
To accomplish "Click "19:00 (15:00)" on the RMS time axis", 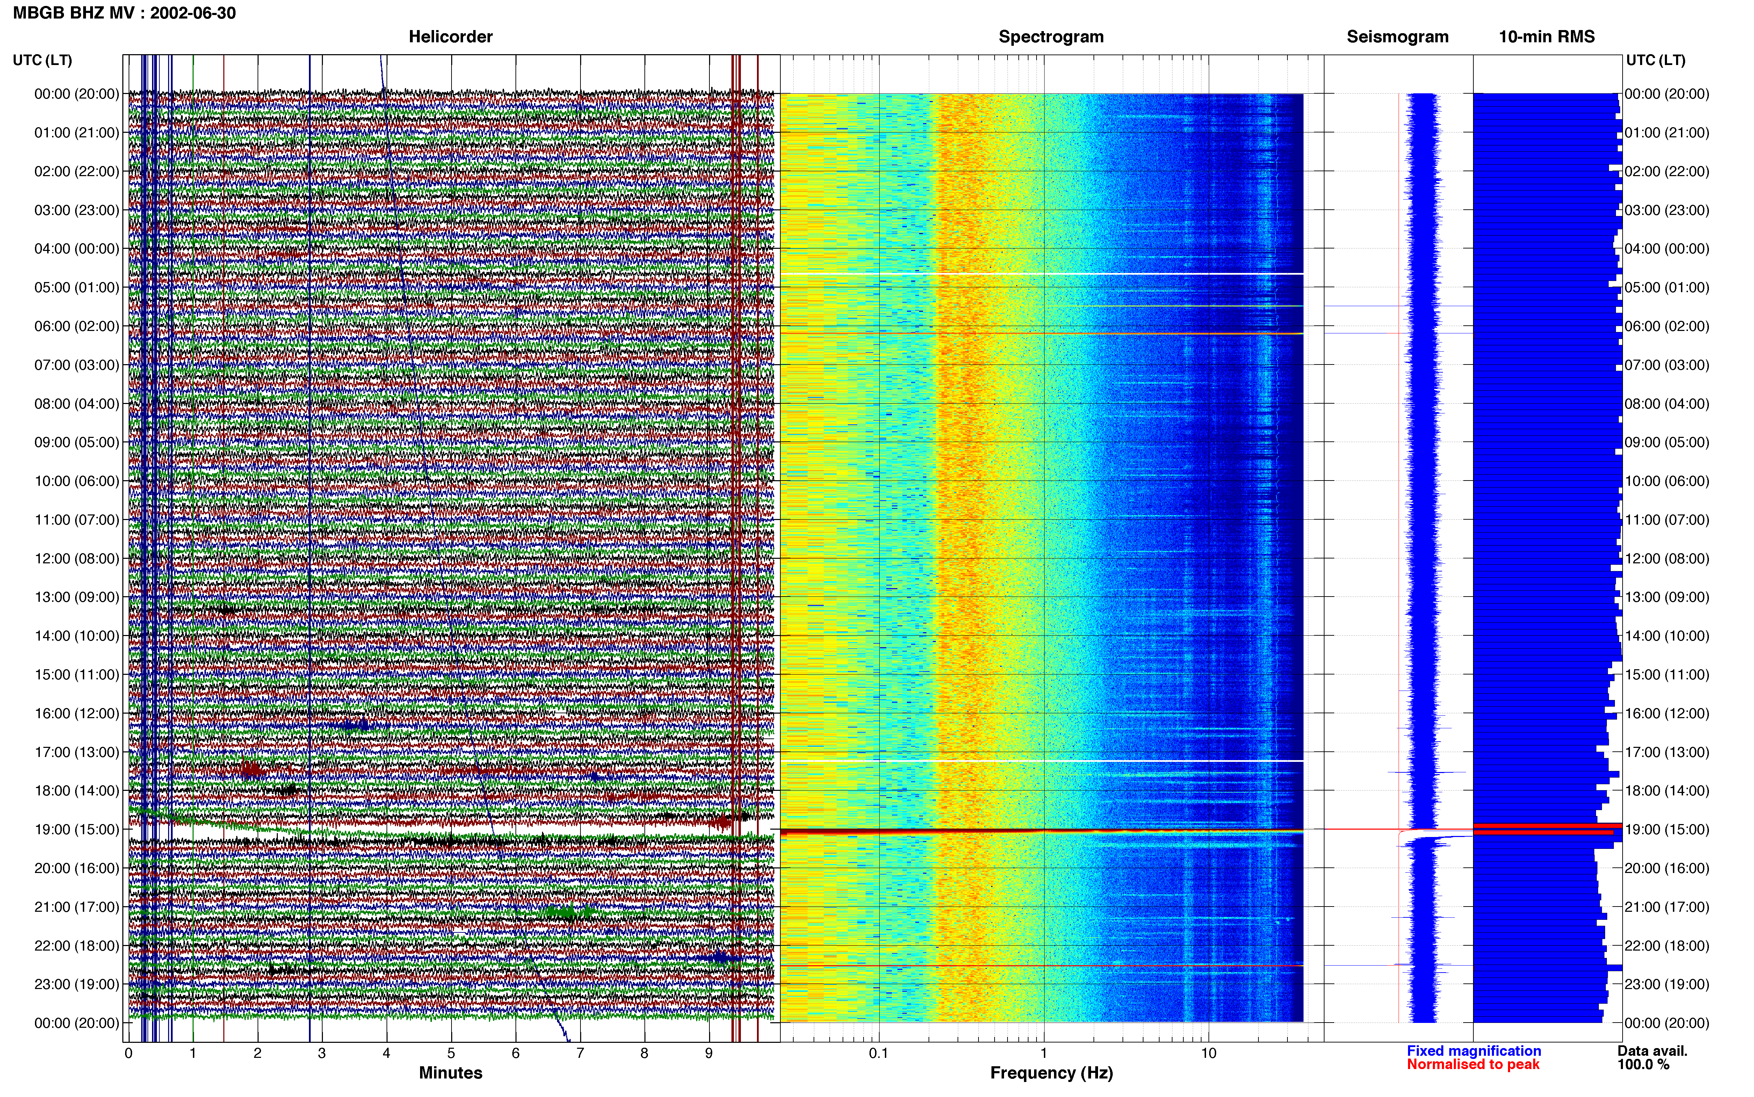I will pyautogui.click(x=1667, y=829).
